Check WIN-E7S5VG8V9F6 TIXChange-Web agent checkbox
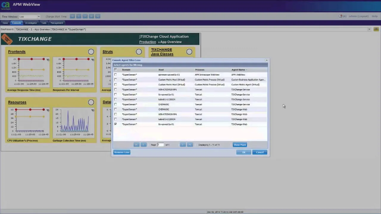Image resolution: width=381 pixels, height=214 pixels. 115,114
